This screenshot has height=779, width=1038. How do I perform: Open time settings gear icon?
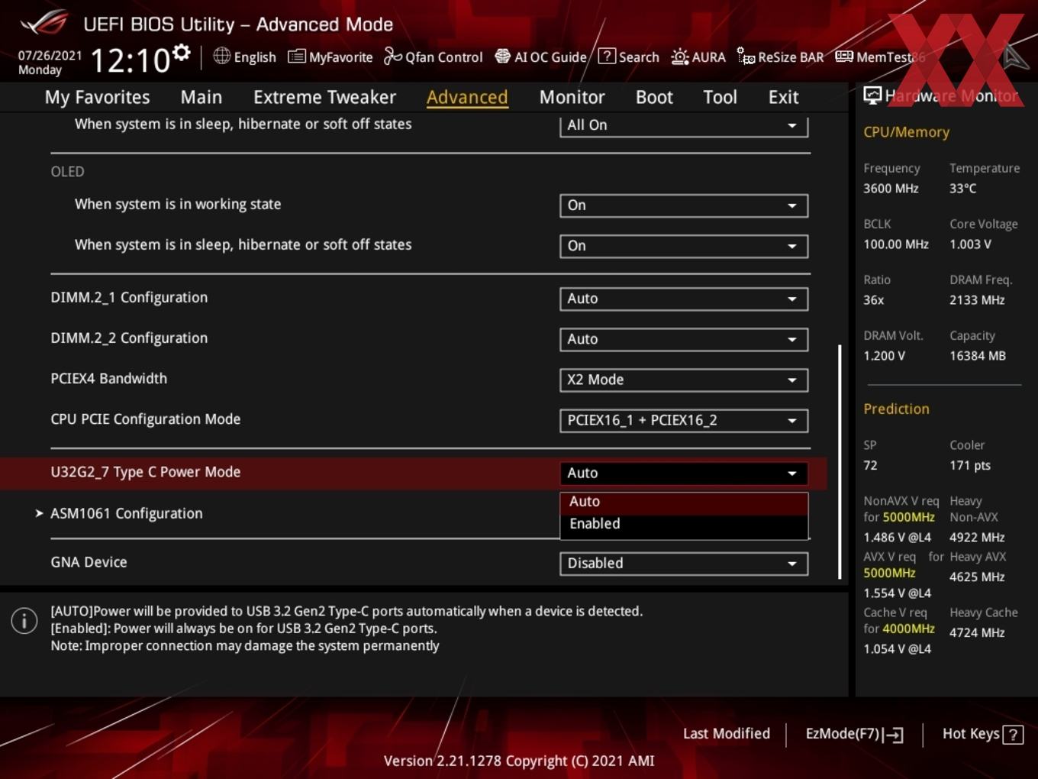pyautogui.click(x=181, y=52)
